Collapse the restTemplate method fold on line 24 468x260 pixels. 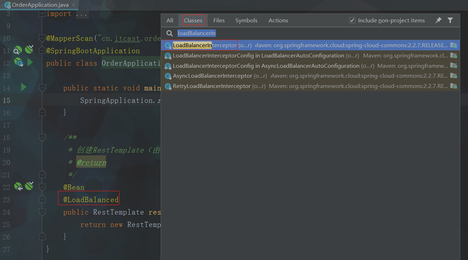pos(42,212)
